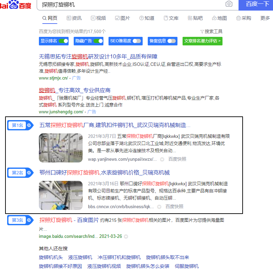Switch to the 采购 tab
This screenshot has height=273, width=273.
pos(244,18)
